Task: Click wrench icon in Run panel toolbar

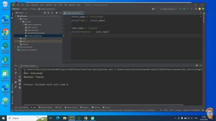Action: (16, 73)
